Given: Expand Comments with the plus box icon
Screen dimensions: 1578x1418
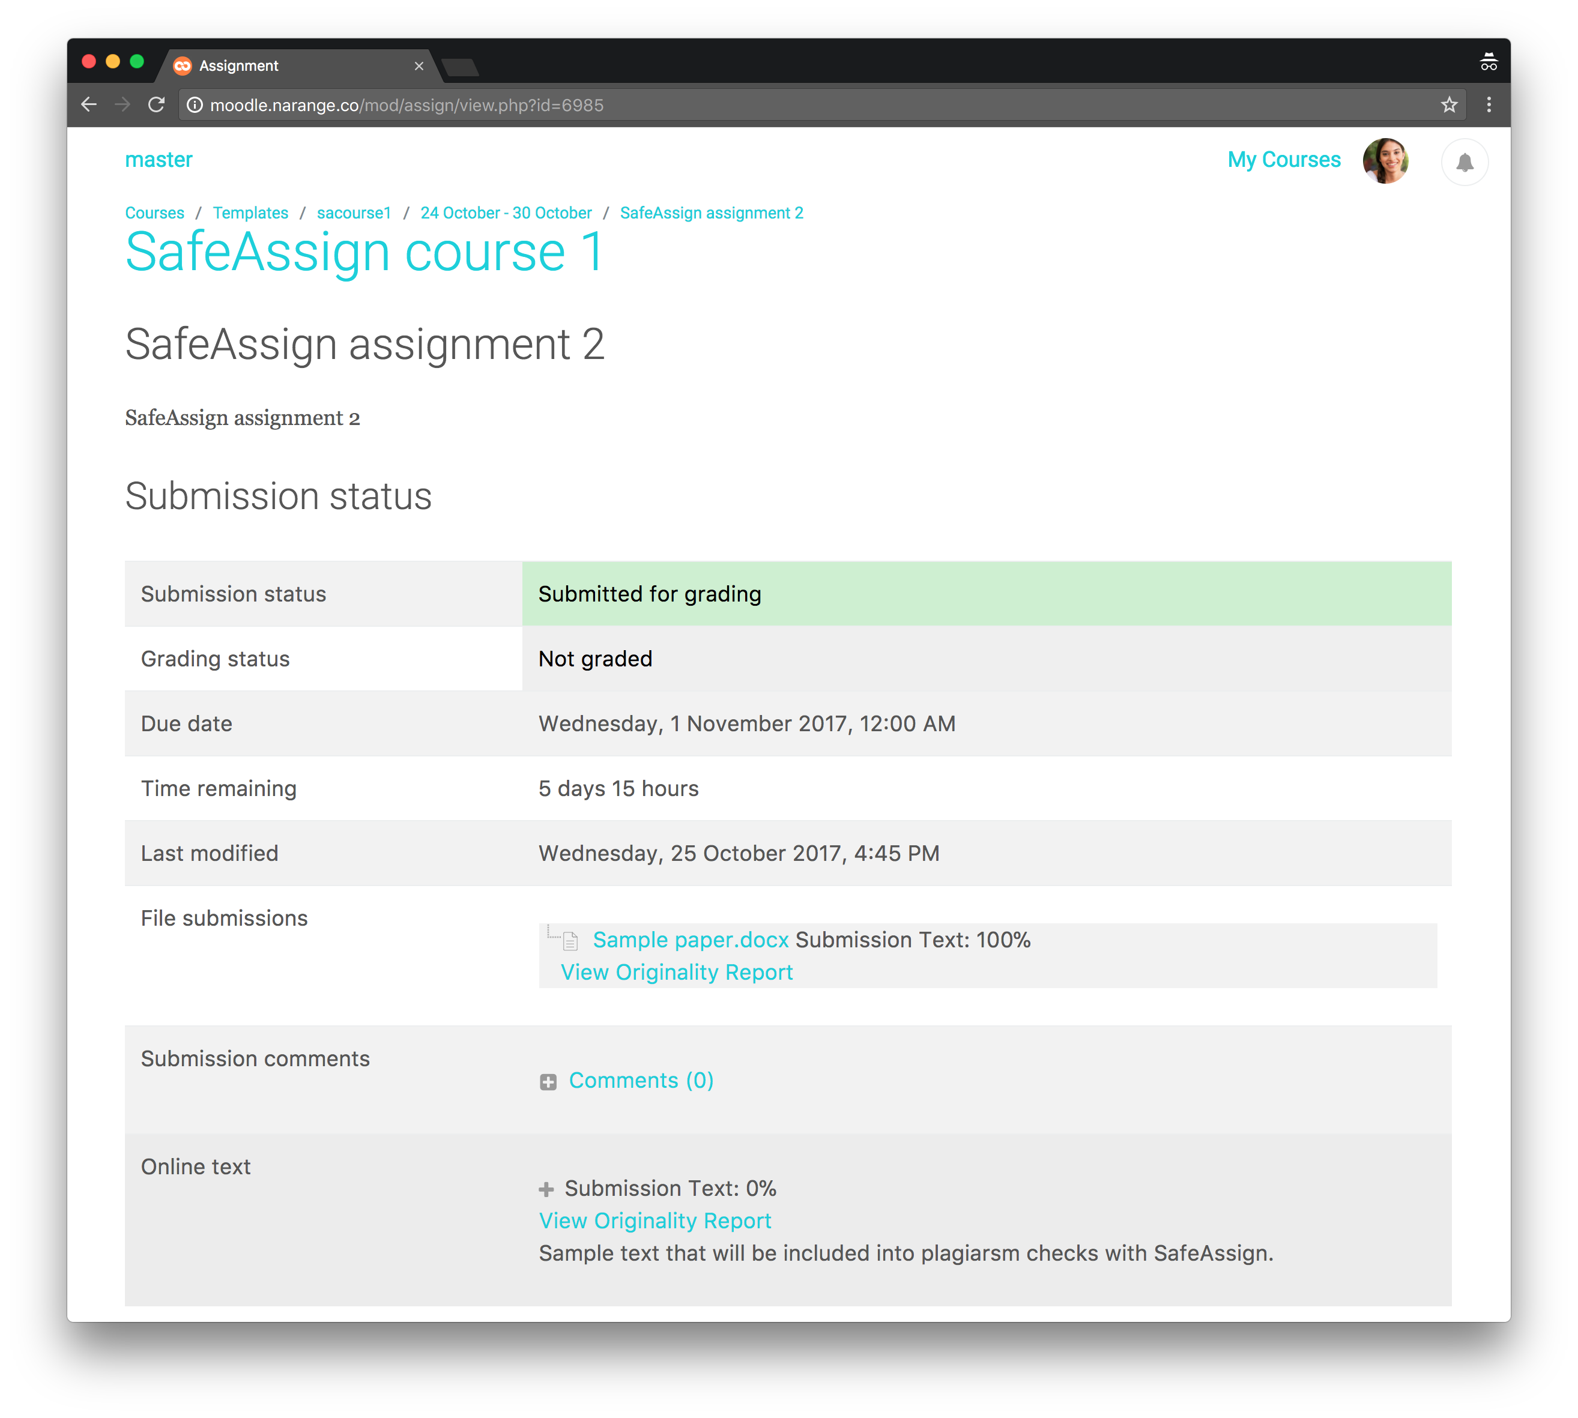Looking at the screenshot, I should click(x=548, y=1081).
